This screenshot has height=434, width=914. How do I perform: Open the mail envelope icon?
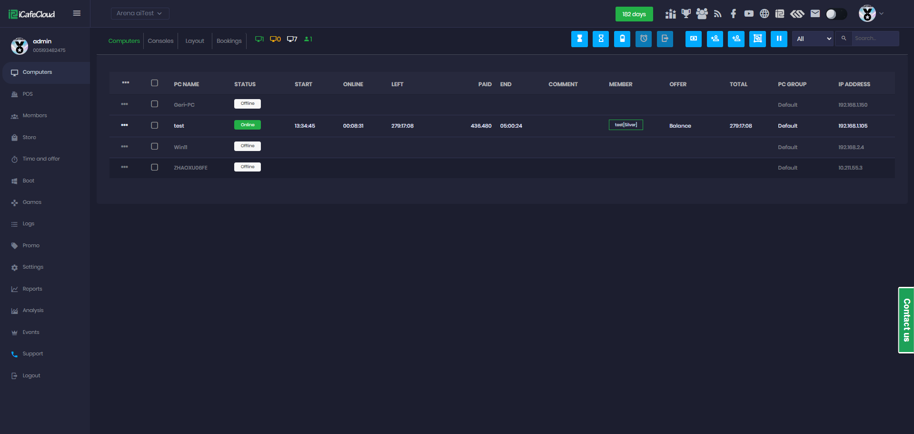pos(815,14)
